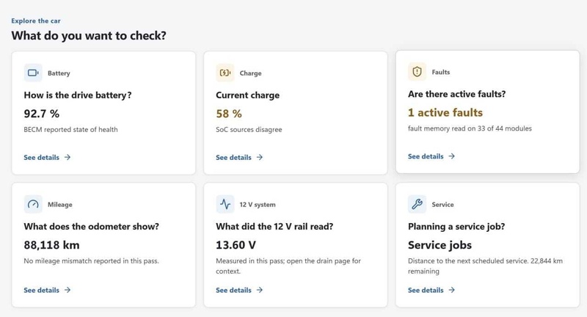This screenshot has height=317, width=587.
Task: Select 'Planning a service job?' heading
Action: pyautogui.click(x=456, y=227)
